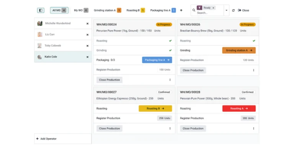Open Grinding station A tab
This screenshot has width=294, height=147.
click(108, 10)
